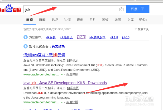Screen dimensions: 163x110
Task: Go to the 知道 tab
Action: (x=67, y=20)
